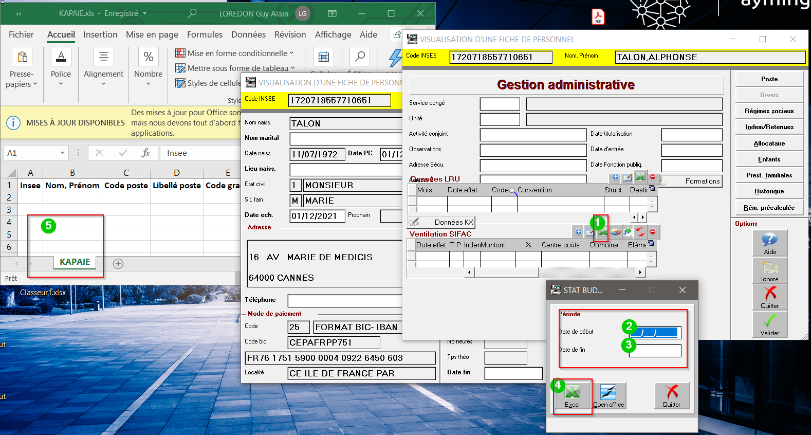The width and height of the screenshot is (811, 435).
Task: Open the Historique section
Action: pyautogui.click(x=769, y=191)
